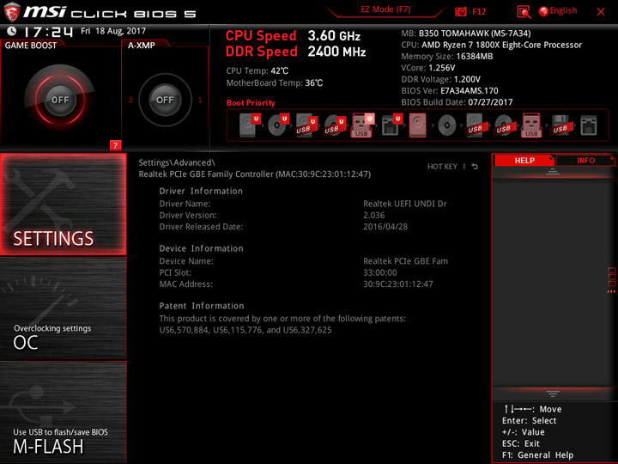This screenshot has width=618, height=464.
Task: Select the highlighted legacy hard disk boot device
Action: tap(418, 125)
